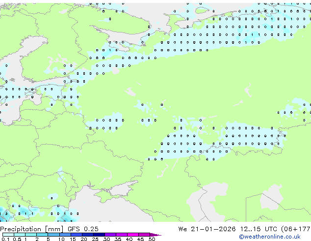Click the legend tick label "25"
The height and width of the screenshot is (241, 311).
95,239
